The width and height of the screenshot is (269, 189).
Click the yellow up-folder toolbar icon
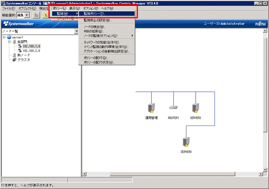pyautogui.click(x=46, y=15)
